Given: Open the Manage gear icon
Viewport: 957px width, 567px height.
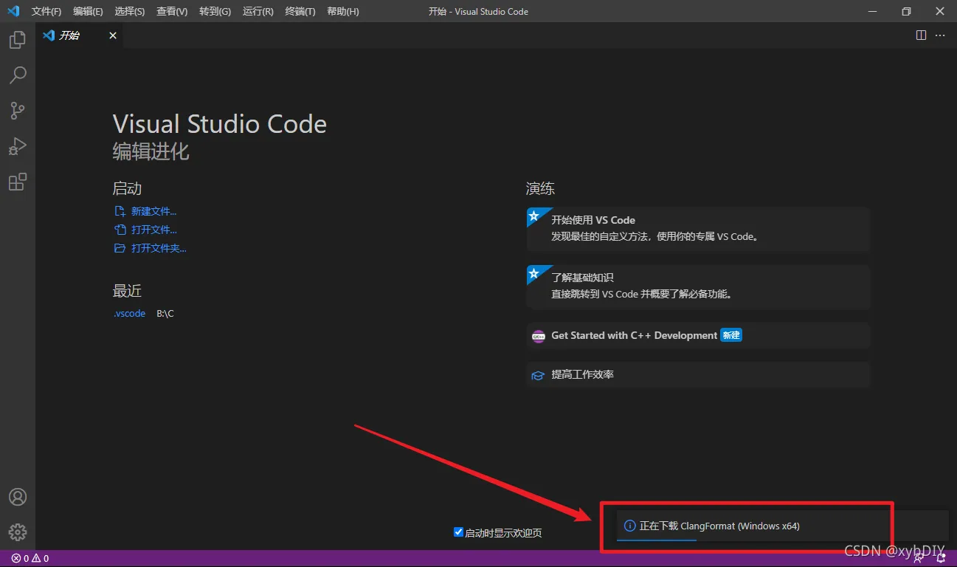Looking at the screenshot, I should pyautogui.click(x=18, y=532).
